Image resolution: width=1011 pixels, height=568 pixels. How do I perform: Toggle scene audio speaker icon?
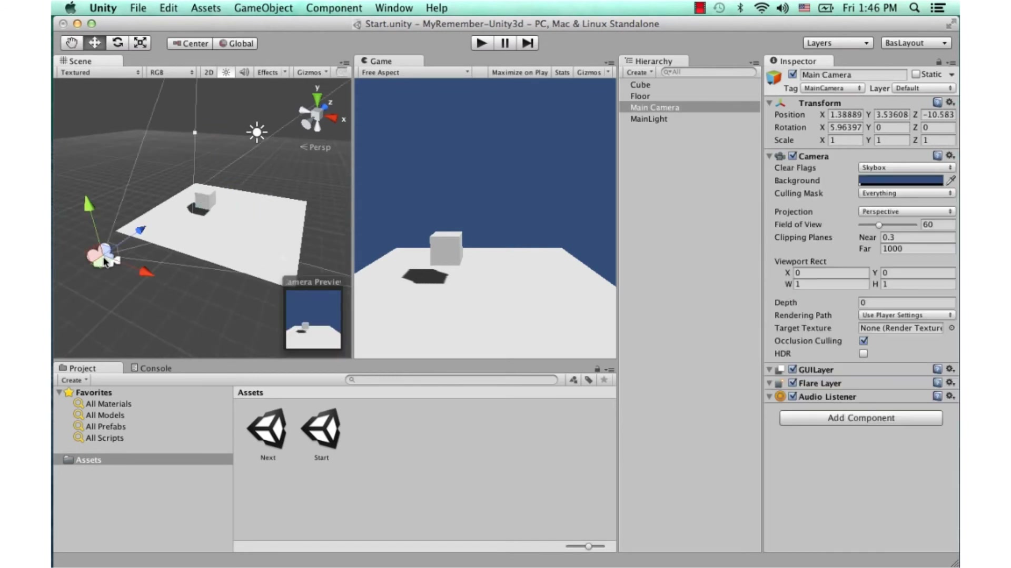click(244, 73)
